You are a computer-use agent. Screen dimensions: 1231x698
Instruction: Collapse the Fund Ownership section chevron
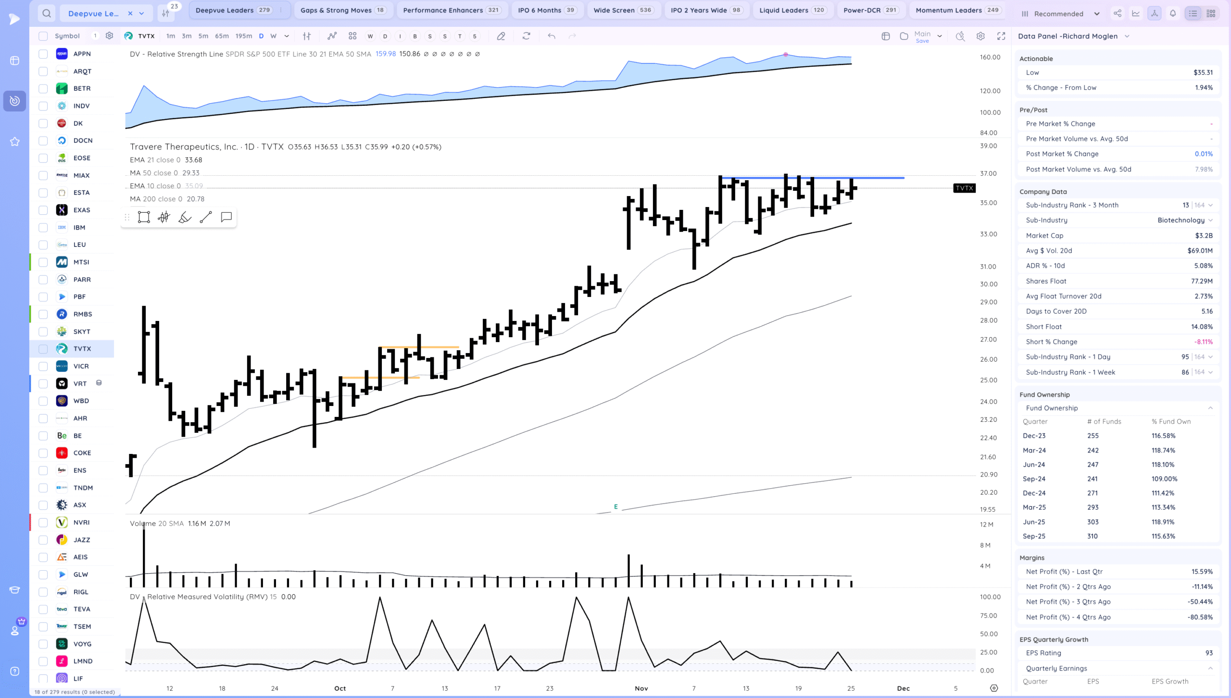(x=1210, y=408)
